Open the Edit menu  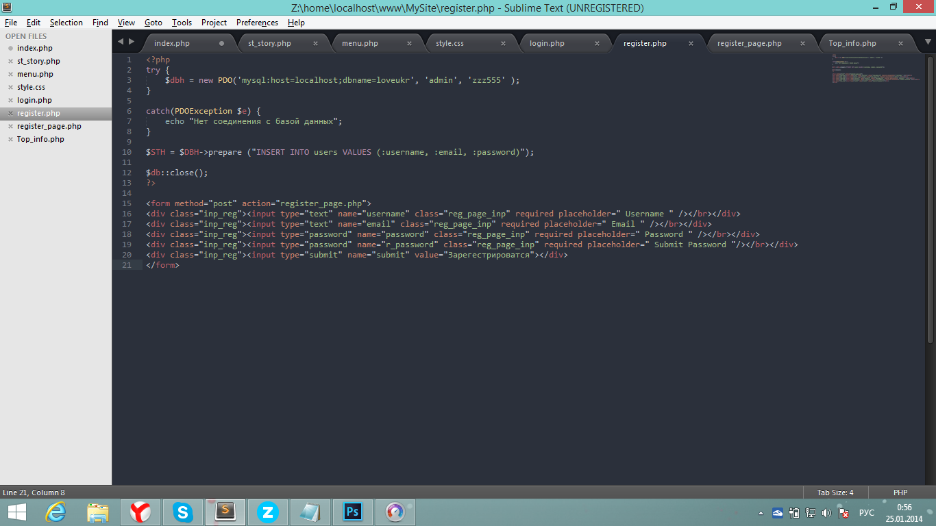click(34, 23)
